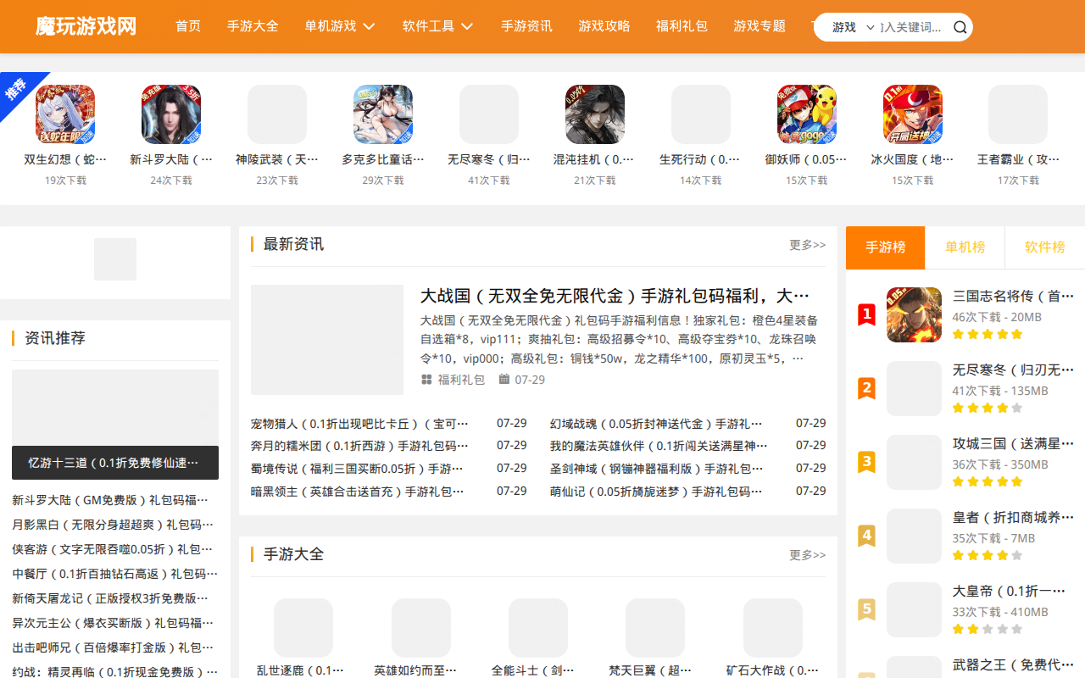This screenshot has width=1085, height=678.
Task: Open the 冰火国度 game icon
Action: click(x=913, y=114)
